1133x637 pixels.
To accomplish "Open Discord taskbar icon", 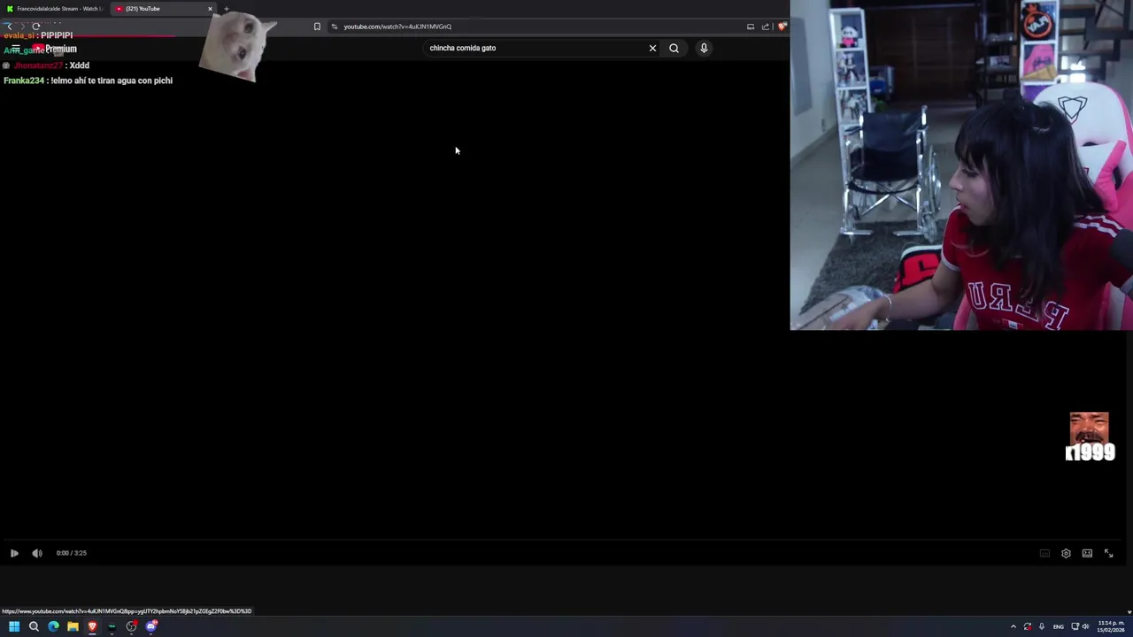I will (x=151, y=626).
